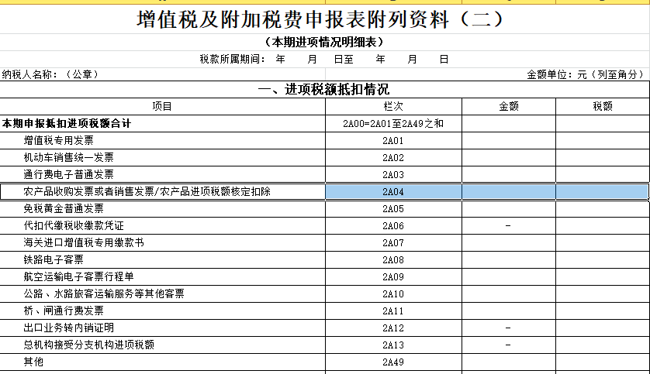The height and width of the screenshot is (374, 650).
Task: Select the '金额' column header
Action: click(509, 106)
